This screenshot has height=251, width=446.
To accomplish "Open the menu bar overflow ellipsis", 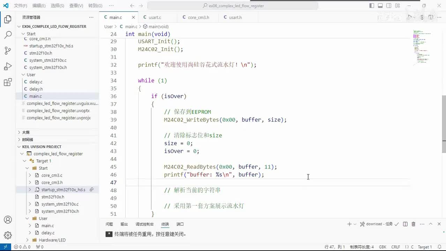I will tap(111, 6).
